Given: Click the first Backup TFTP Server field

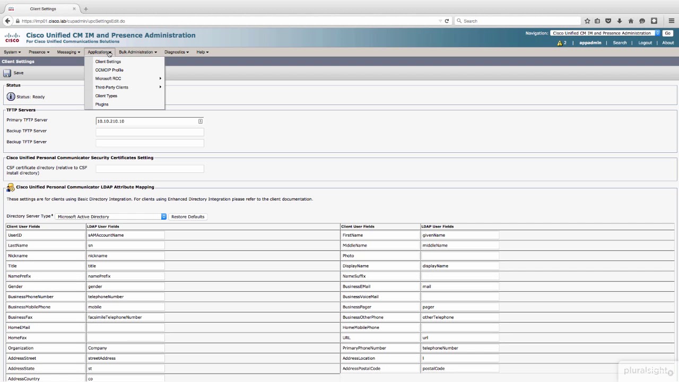Looking at the screenshot, I should 150,132.
